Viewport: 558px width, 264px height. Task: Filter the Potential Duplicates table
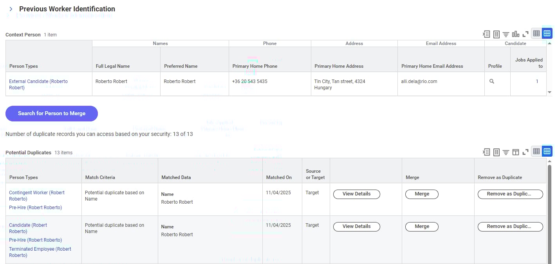click(x=506, y=152)
